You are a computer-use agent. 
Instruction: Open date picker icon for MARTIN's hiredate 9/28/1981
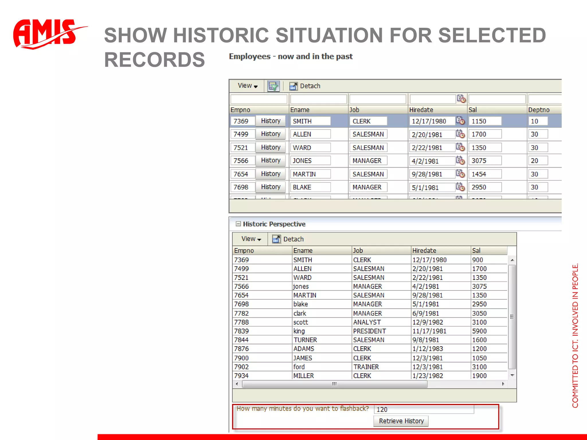click(x=460, y=174)
